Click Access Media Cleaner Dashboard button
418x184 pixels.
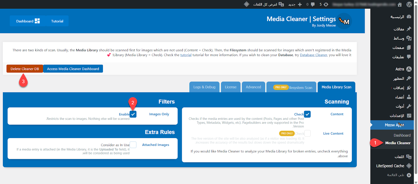click(x=73, y=69)
